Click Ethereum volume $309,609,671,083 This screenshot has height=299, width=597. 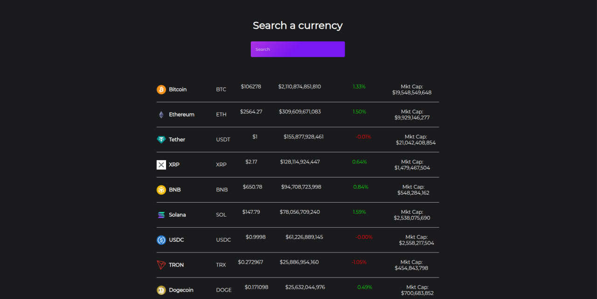coord(300,112)
